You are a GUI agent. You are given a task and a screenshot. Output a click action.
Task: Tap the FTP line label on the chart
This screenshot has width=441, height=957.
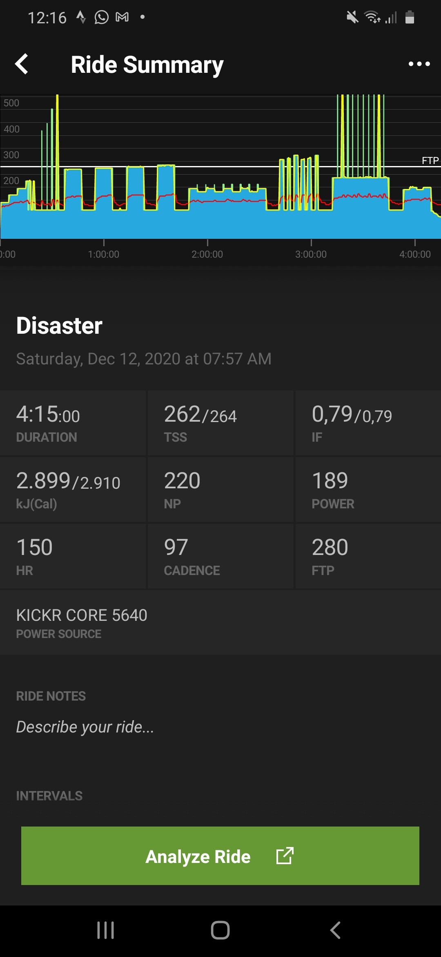(x=430, y=160)
